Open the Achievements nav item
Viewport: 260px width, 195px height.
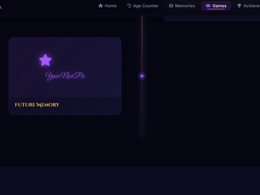pos(248,6)
